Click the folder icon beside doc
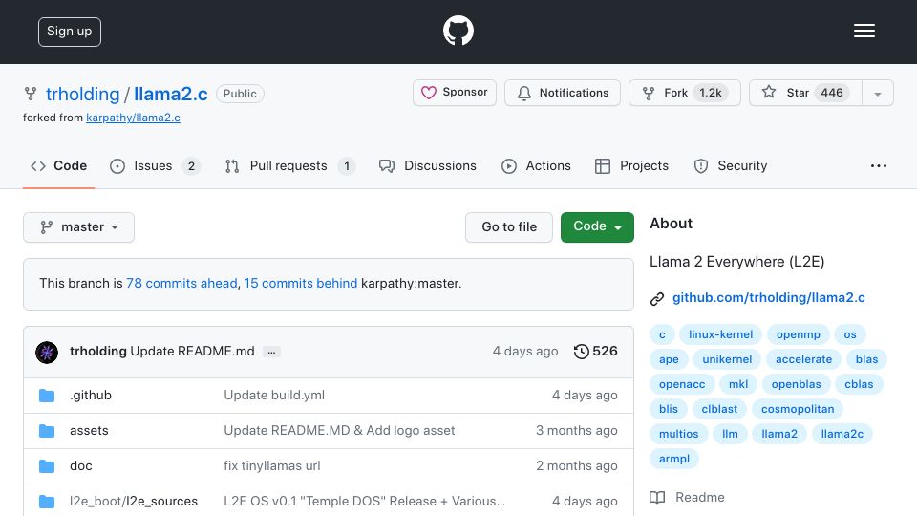 pos(47,466)
